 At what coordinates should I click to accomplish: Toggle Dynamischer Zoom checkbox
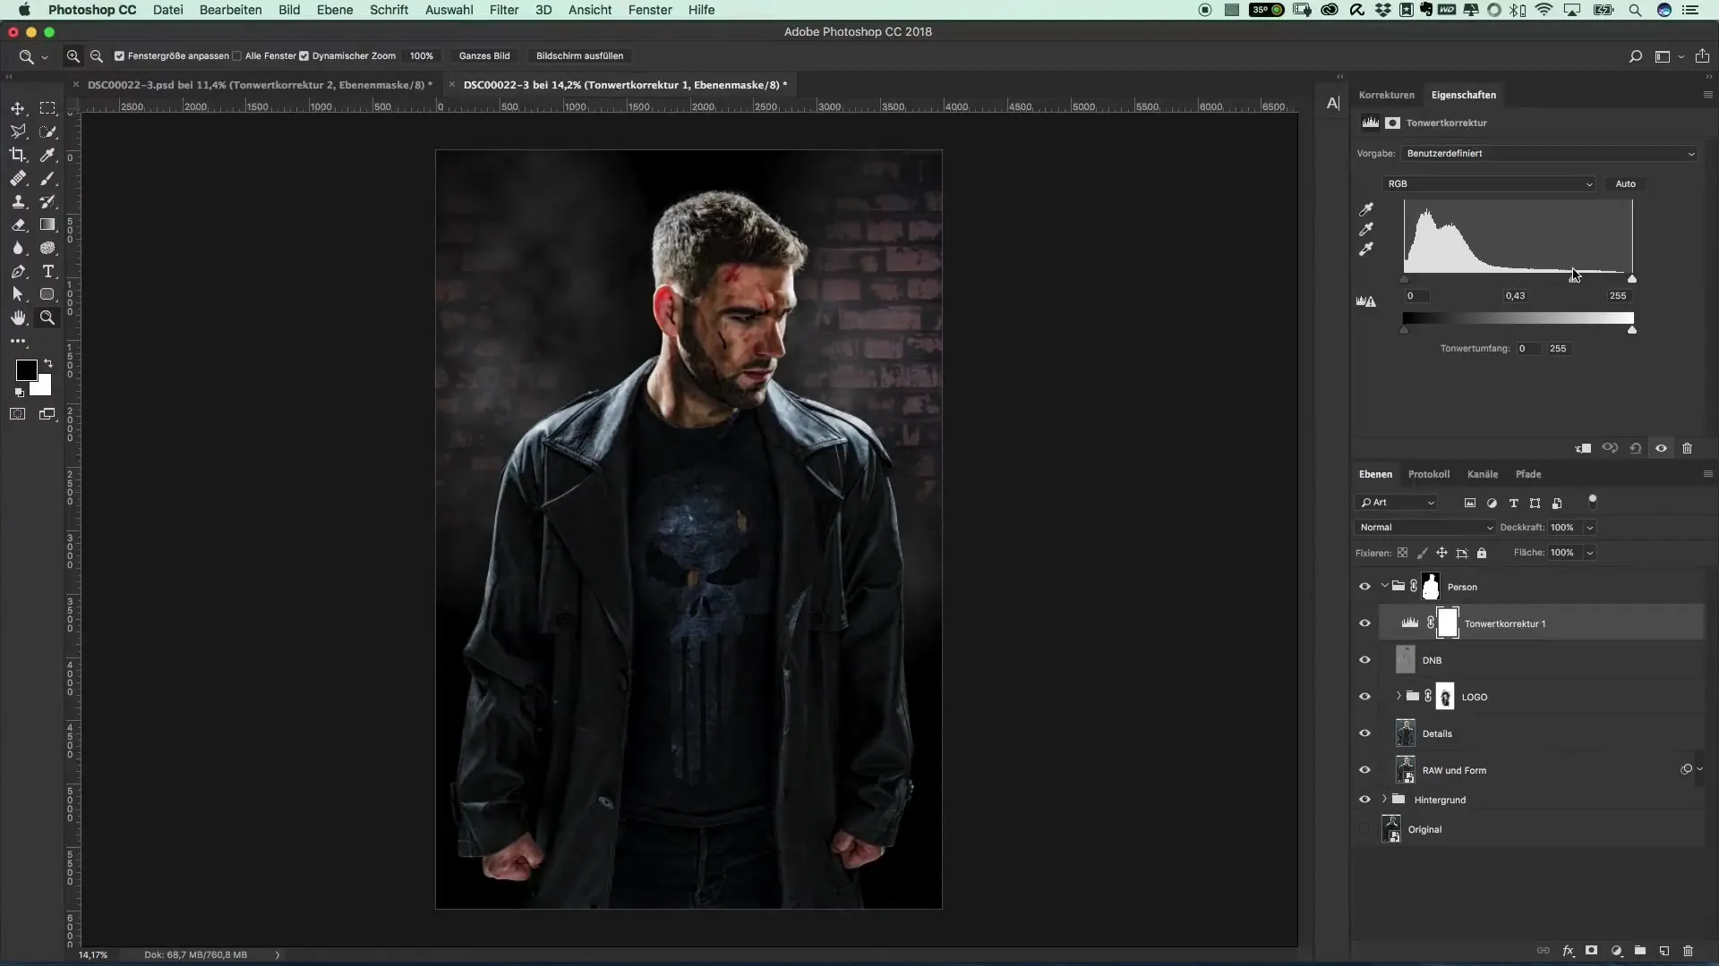click(x=304, y=55)
